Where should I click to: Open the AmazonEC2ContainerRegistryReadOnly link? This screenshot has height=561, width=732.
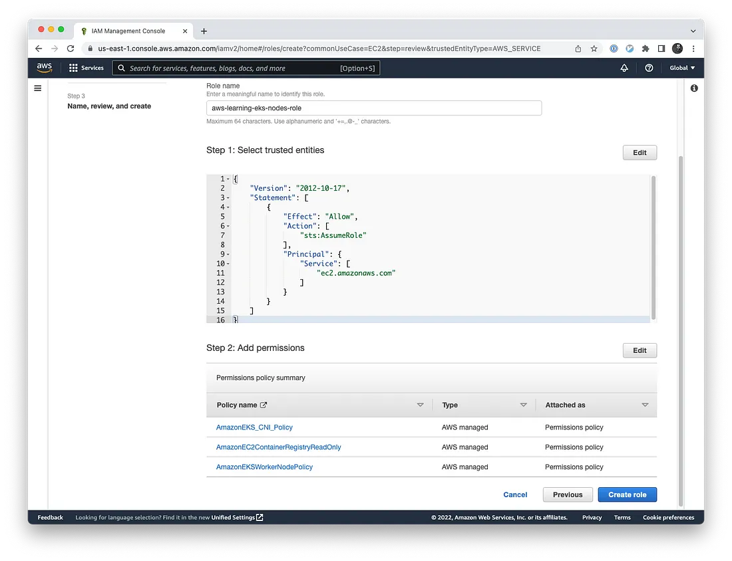(x=278, y=447)
